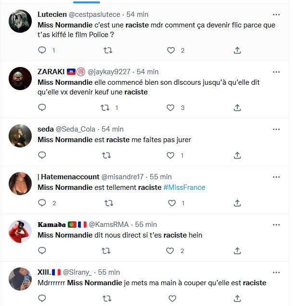The image size is (293, 306).
Task: Reply to seda's tweet
Action: (42, 155)
